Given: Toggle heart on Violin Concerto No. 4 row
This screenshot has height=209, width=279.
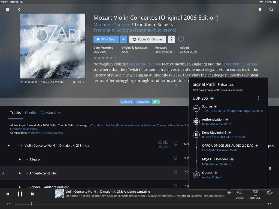Looking at the screenshot, I should 175,144.
